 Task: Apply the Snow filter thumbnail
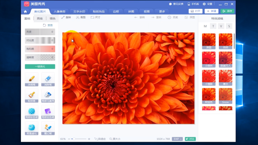225,96
